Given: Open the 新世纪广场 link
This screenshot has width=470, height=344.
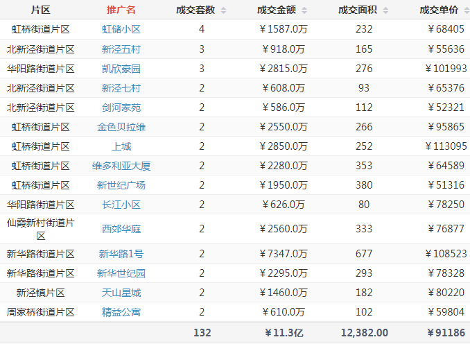Looking at the screenshot, I should pos(121,185).
